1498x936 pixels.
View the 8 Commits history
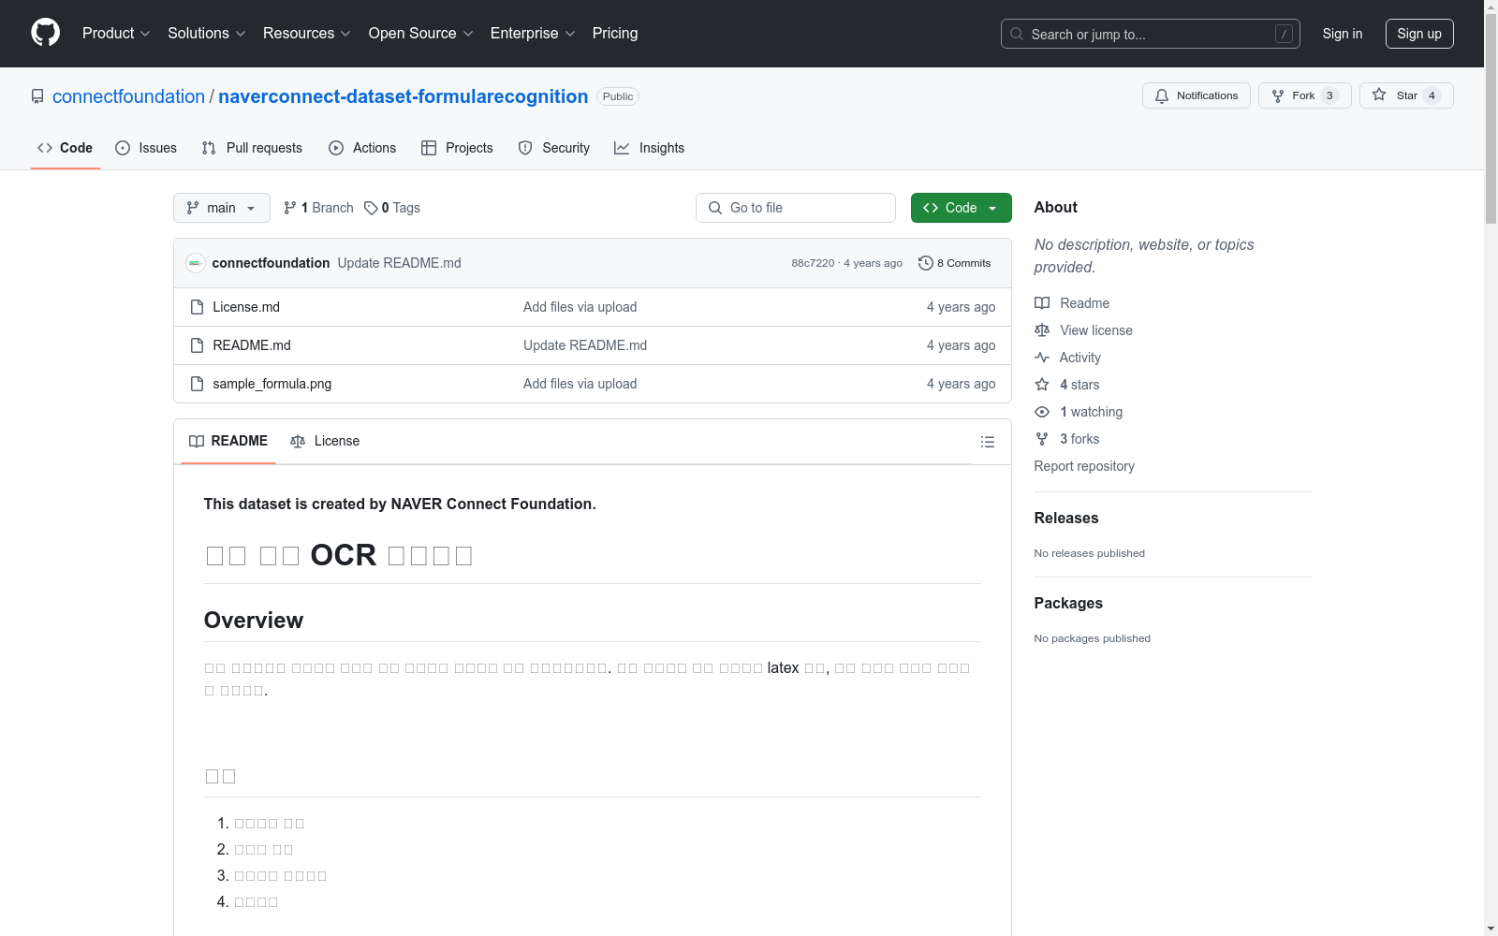(x=954, y=263)
